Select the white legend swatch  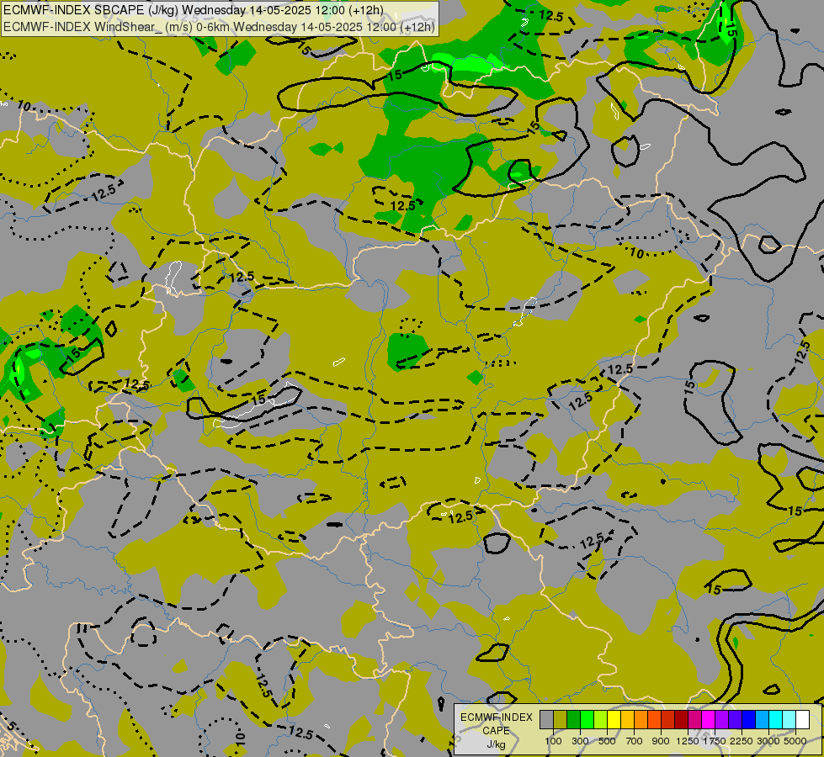coord(802,720)
